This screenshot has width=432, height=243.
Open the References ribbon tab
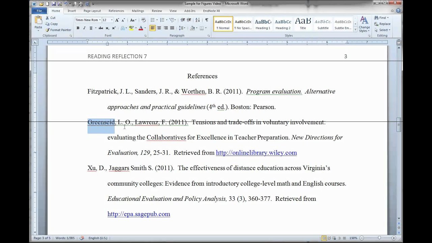point(116,11)
